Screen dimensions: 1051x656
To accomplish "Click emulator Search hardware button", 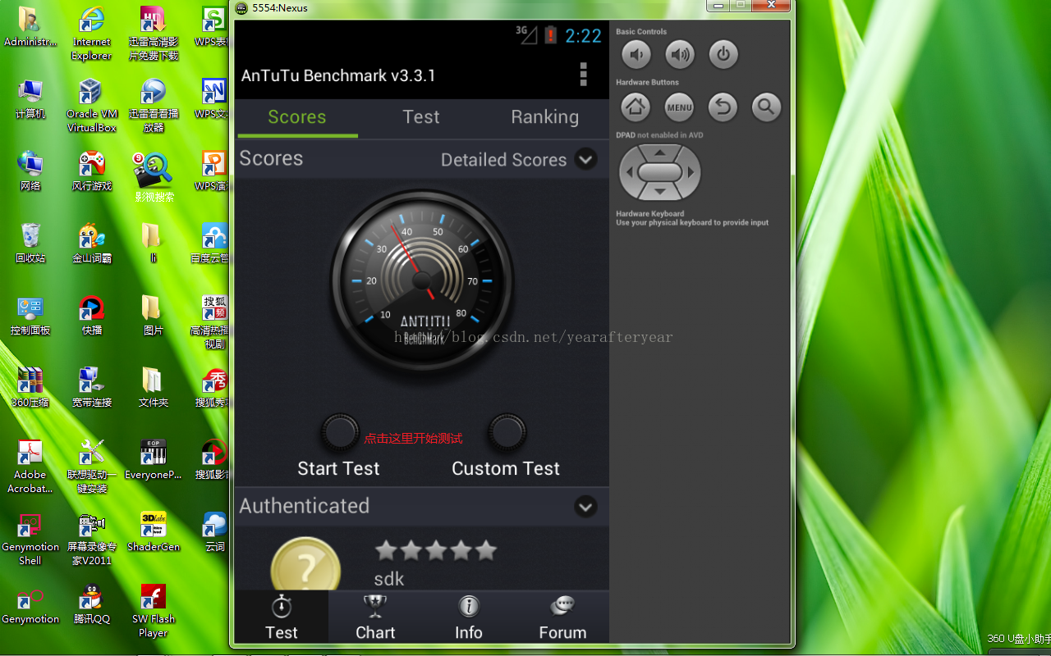I will click(766, 107).
